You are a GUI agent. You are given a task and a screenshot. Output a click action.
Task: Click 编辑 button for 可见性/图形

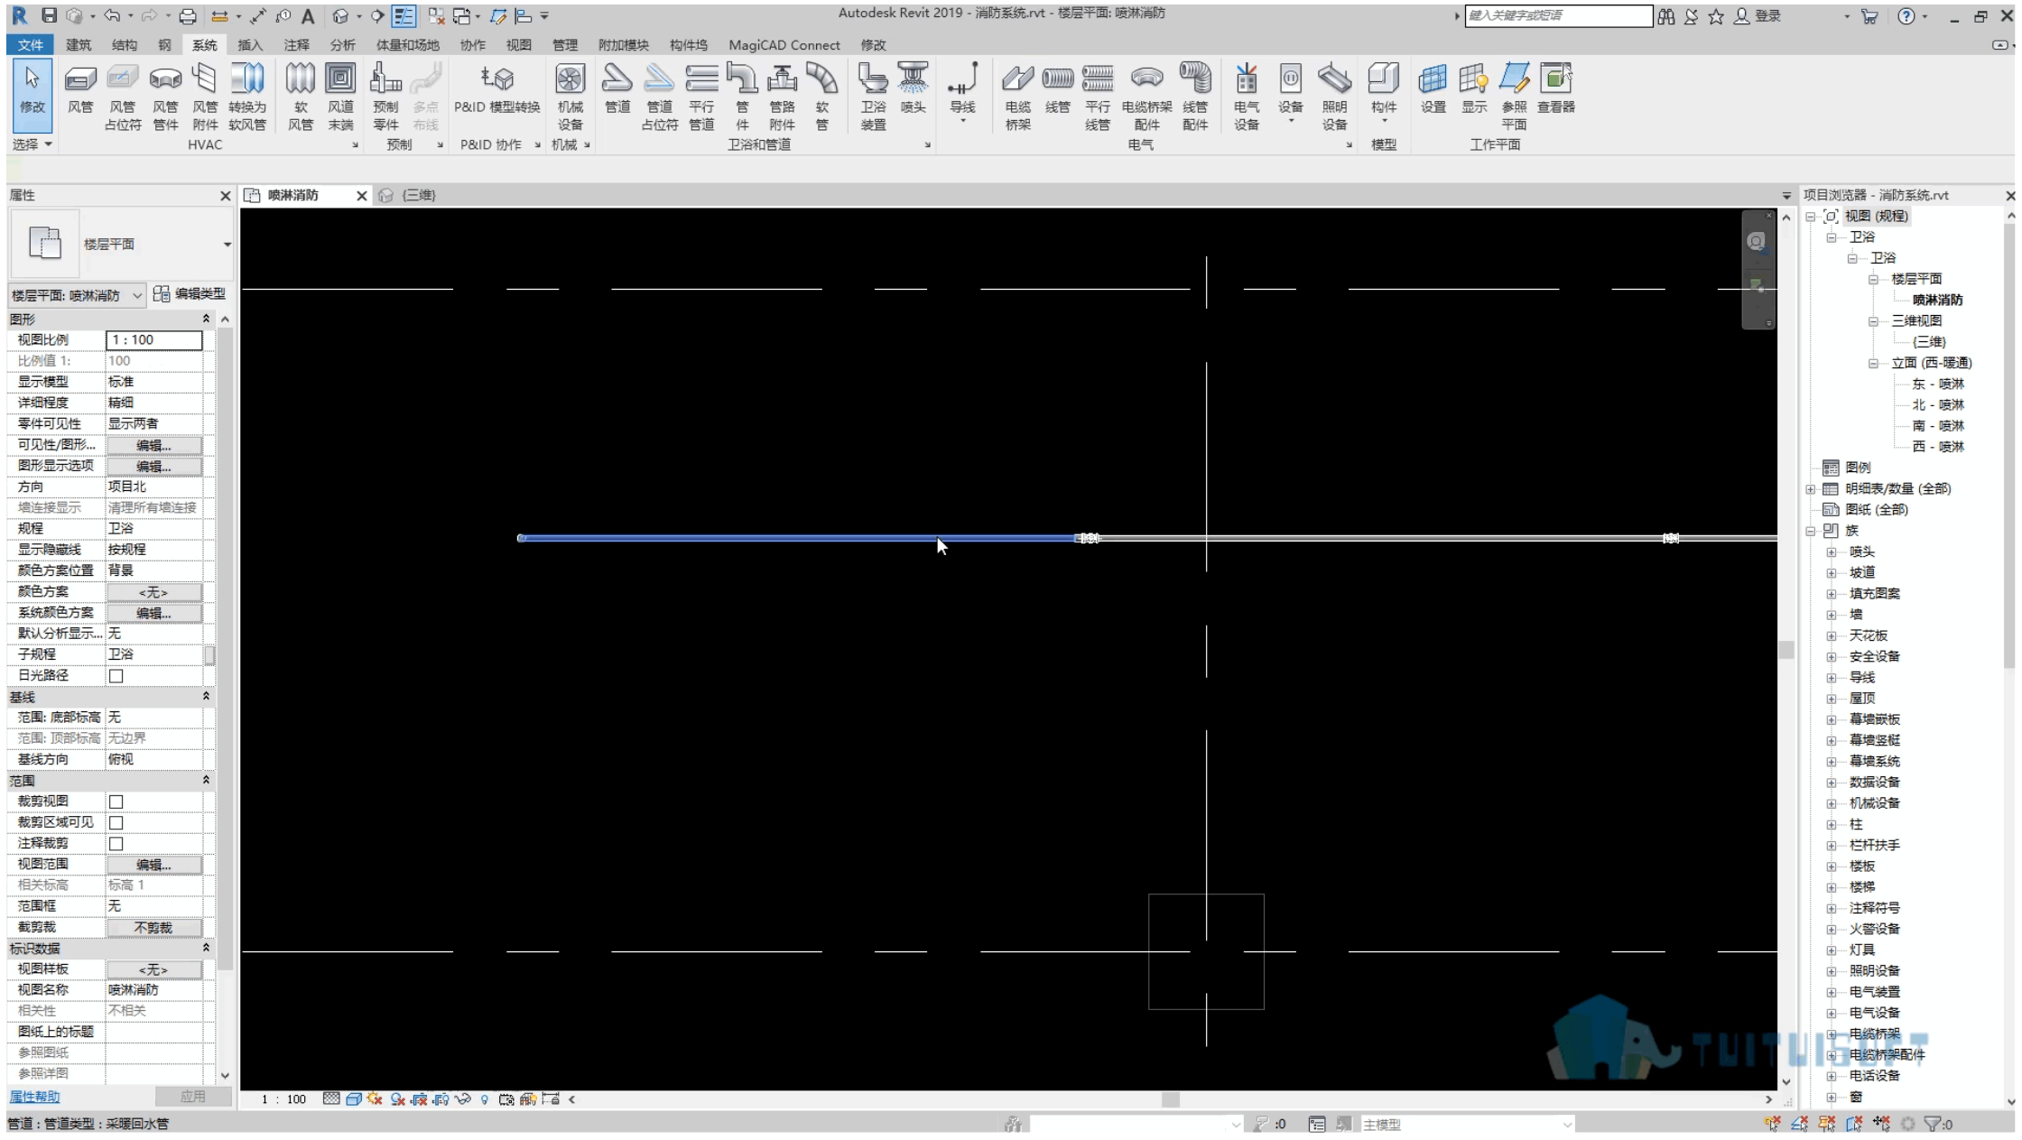[x=154, y=445]
